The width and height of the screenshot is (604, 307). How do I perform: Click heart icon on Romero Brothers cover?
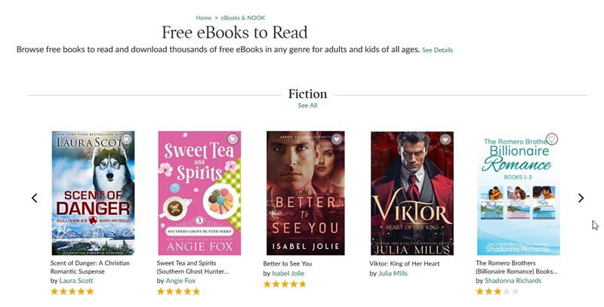[552, 139]
